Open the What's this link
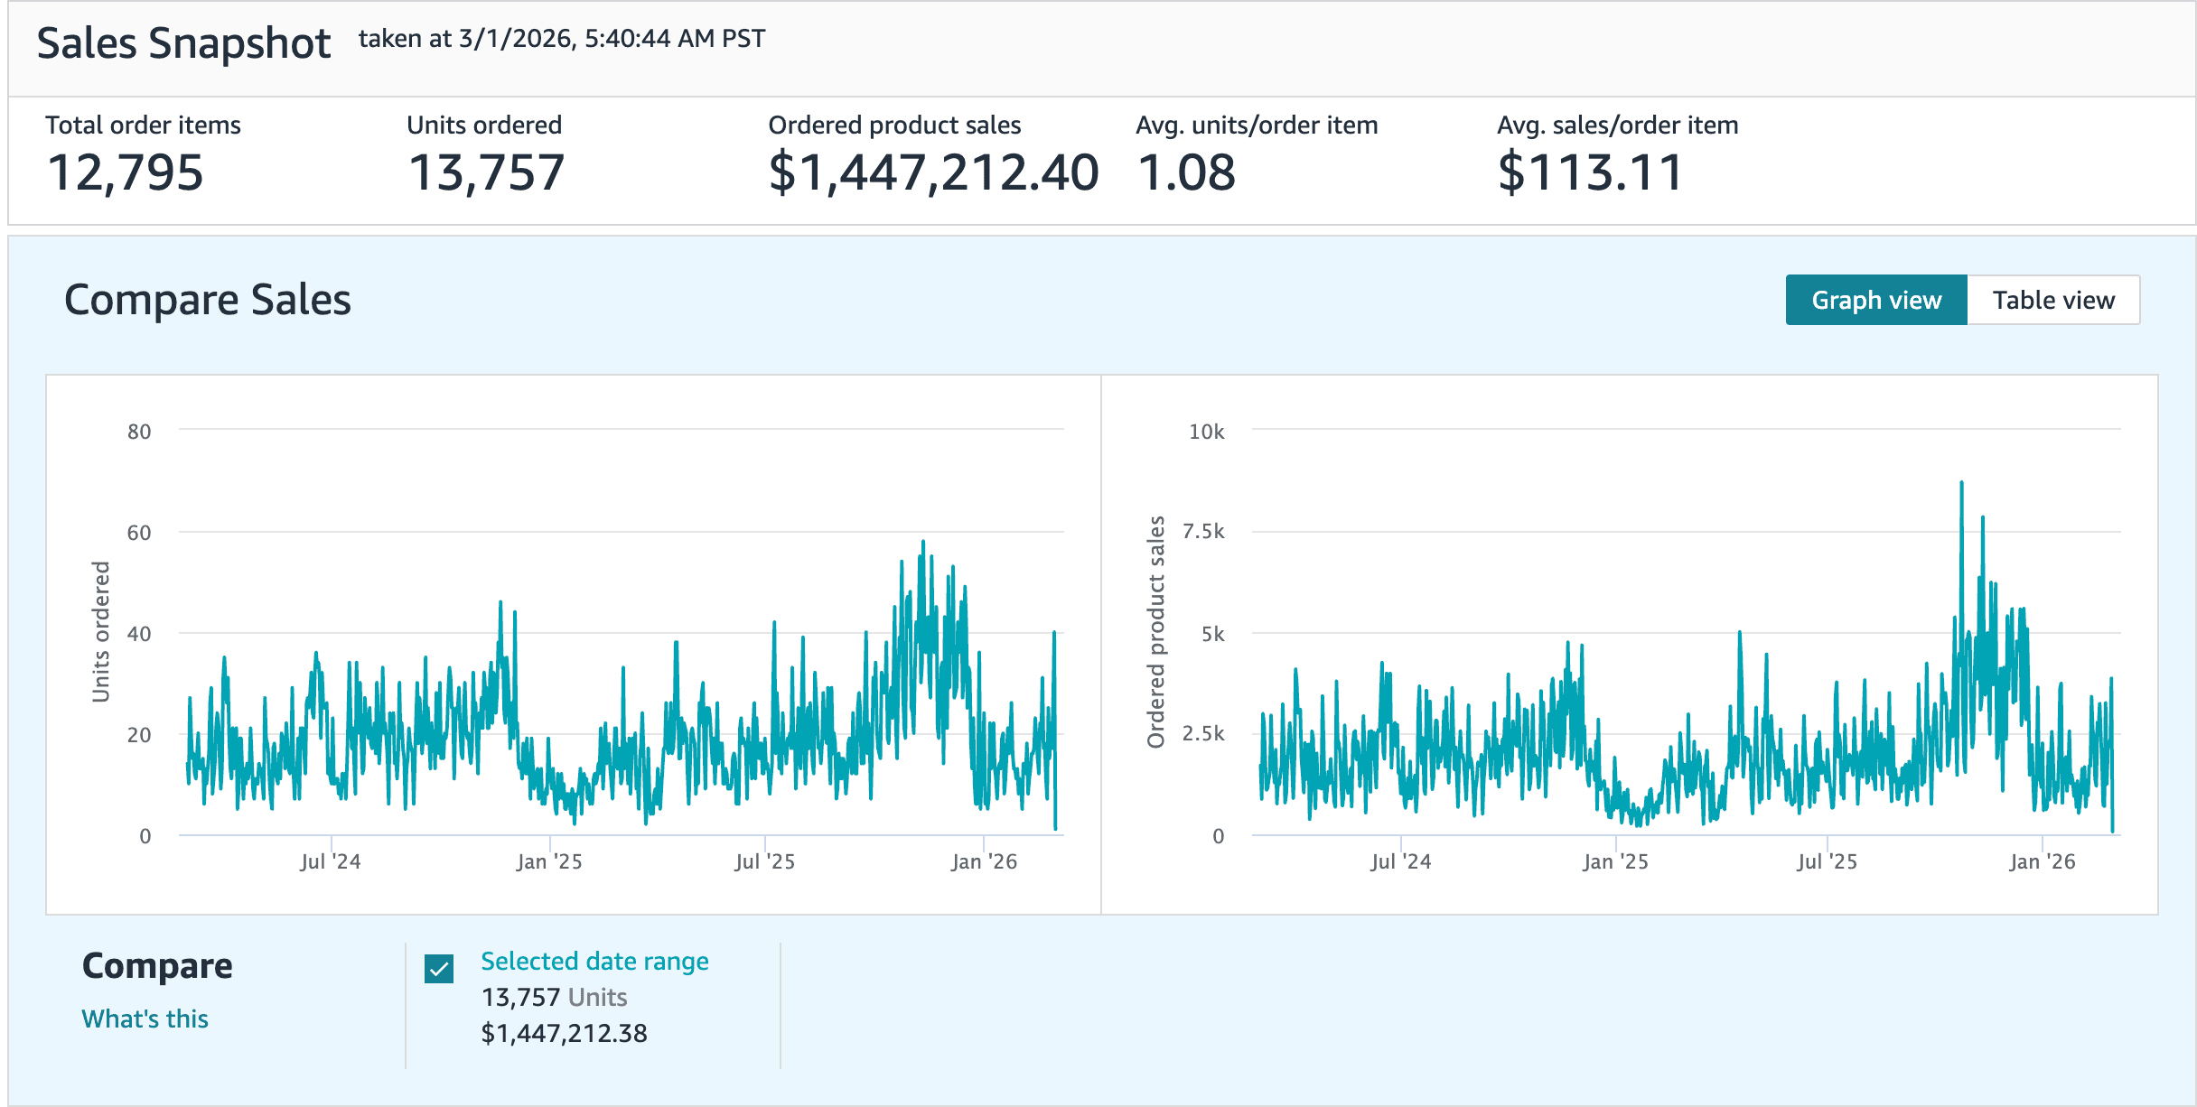 145,1019
